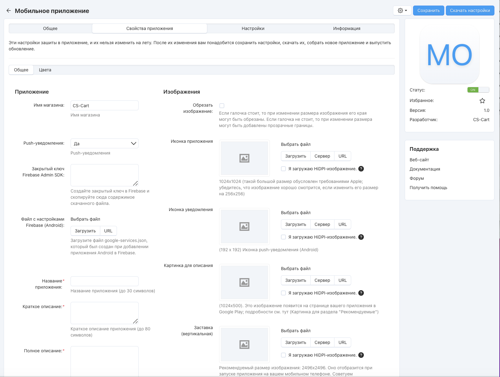This screenshot has width=500, height=377.
Task: Open the Цвета sub-tab
Action: pyautogui.click(x=45, y=70)
